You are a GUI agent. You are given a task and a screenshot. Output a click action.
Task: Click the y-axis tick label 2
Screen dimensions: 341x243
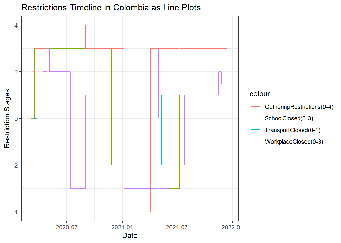[16, 72]
